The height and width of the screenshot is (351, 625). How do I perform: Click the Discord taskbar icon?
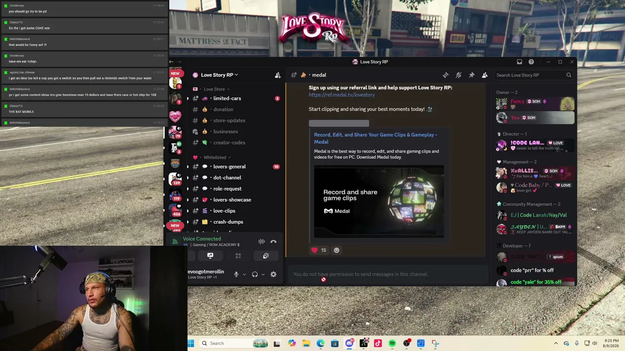(x=349, y=343)
